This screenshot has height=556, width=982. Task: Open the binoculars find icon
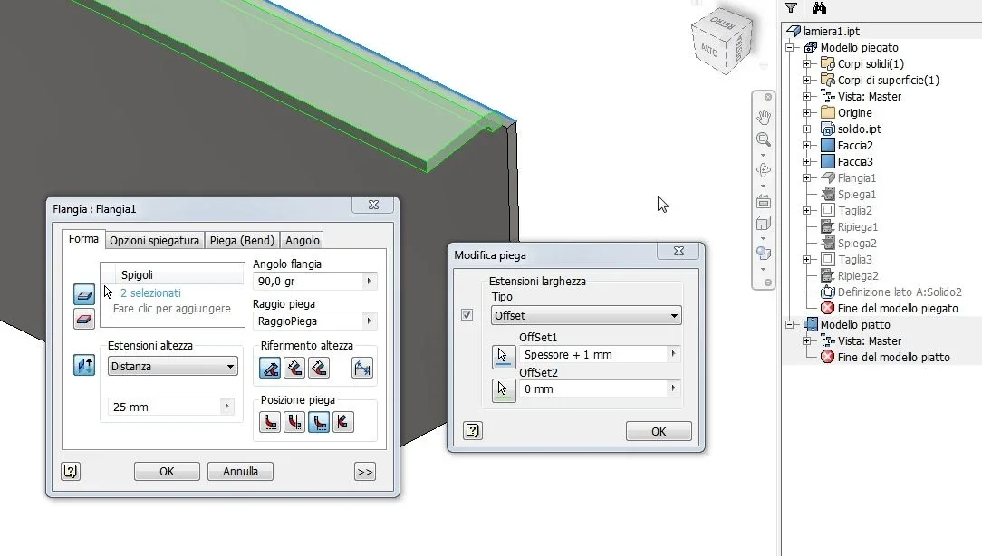pos(819,8)
